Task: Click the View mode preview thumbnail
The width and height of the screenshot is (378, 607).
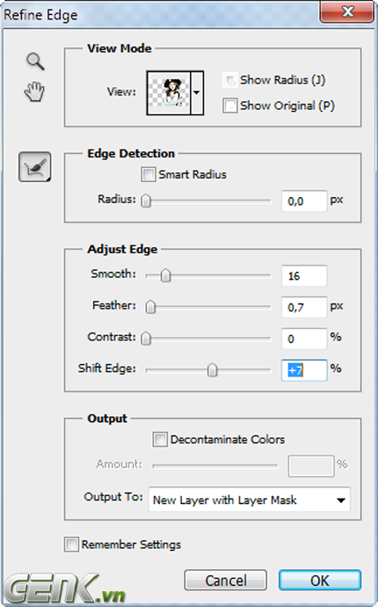Action: tap(169, 93)
